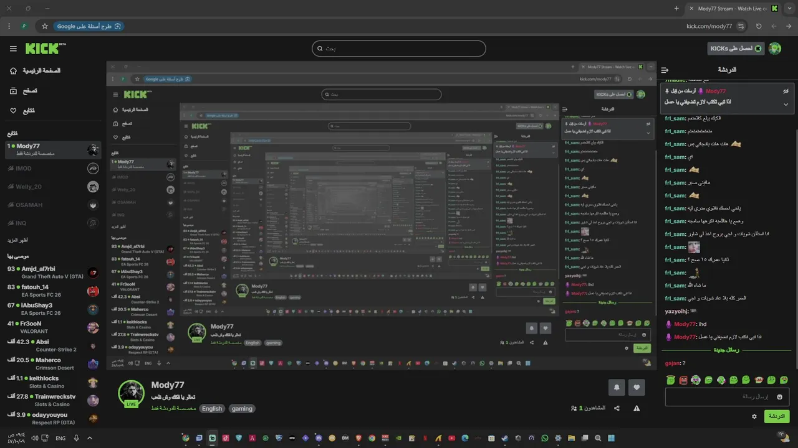Image resolution: width=798 pixels, height=448 pixels.
Task: Click the browse icon in the left sidebar
Action: click(13, 91)
